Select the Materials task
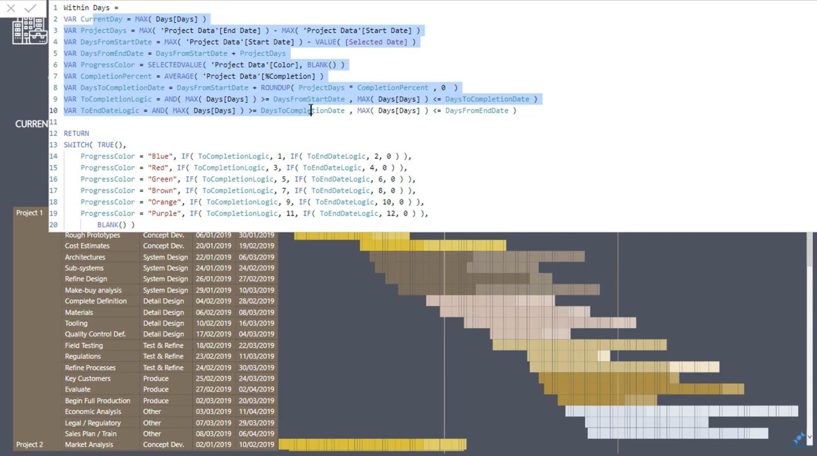Image resolution: width=817 pixels, height=456 pixels. [79, 312]
